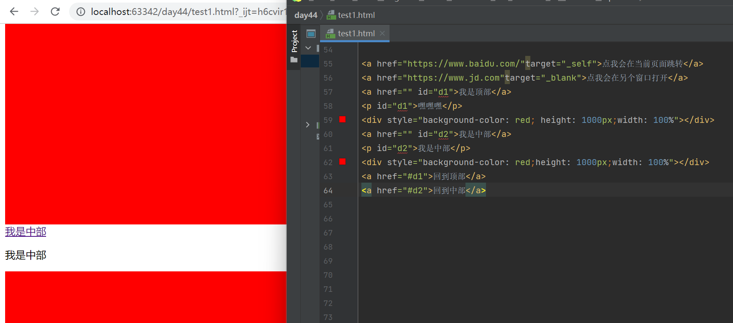The image size is (733, 323).
Task: Follow the underlined 我是中部 link on the page
Action: pyautogui.click(x=26, y=232)
